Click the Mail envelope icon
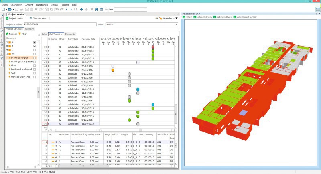Viewport: 321px width, 174px height. (27, 9)
